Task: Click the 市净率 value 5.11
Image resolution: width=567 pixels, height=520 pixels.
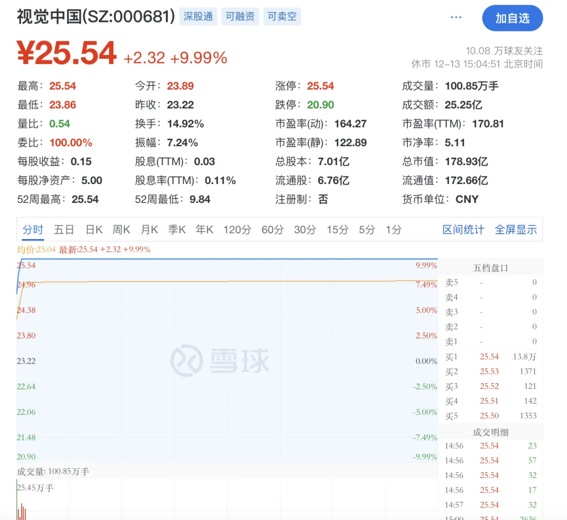Action: point(455,143)
